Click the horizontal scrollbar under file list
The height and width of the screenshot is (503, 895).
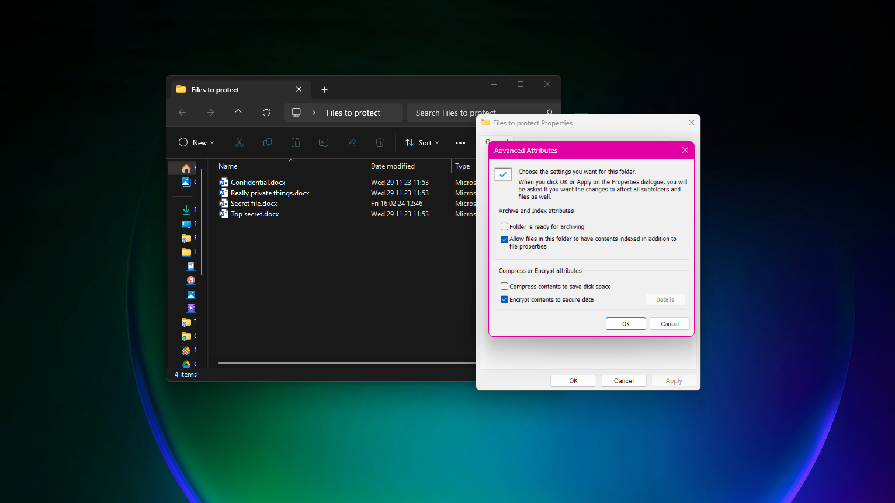[347, 363]
